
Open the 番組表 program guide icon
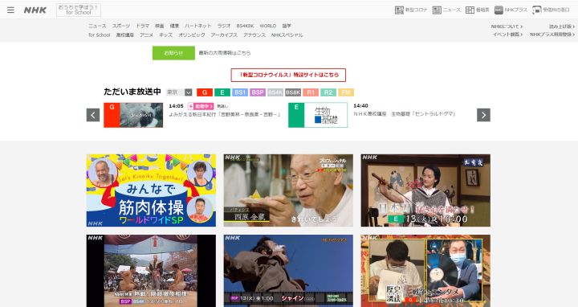point(478,10)
